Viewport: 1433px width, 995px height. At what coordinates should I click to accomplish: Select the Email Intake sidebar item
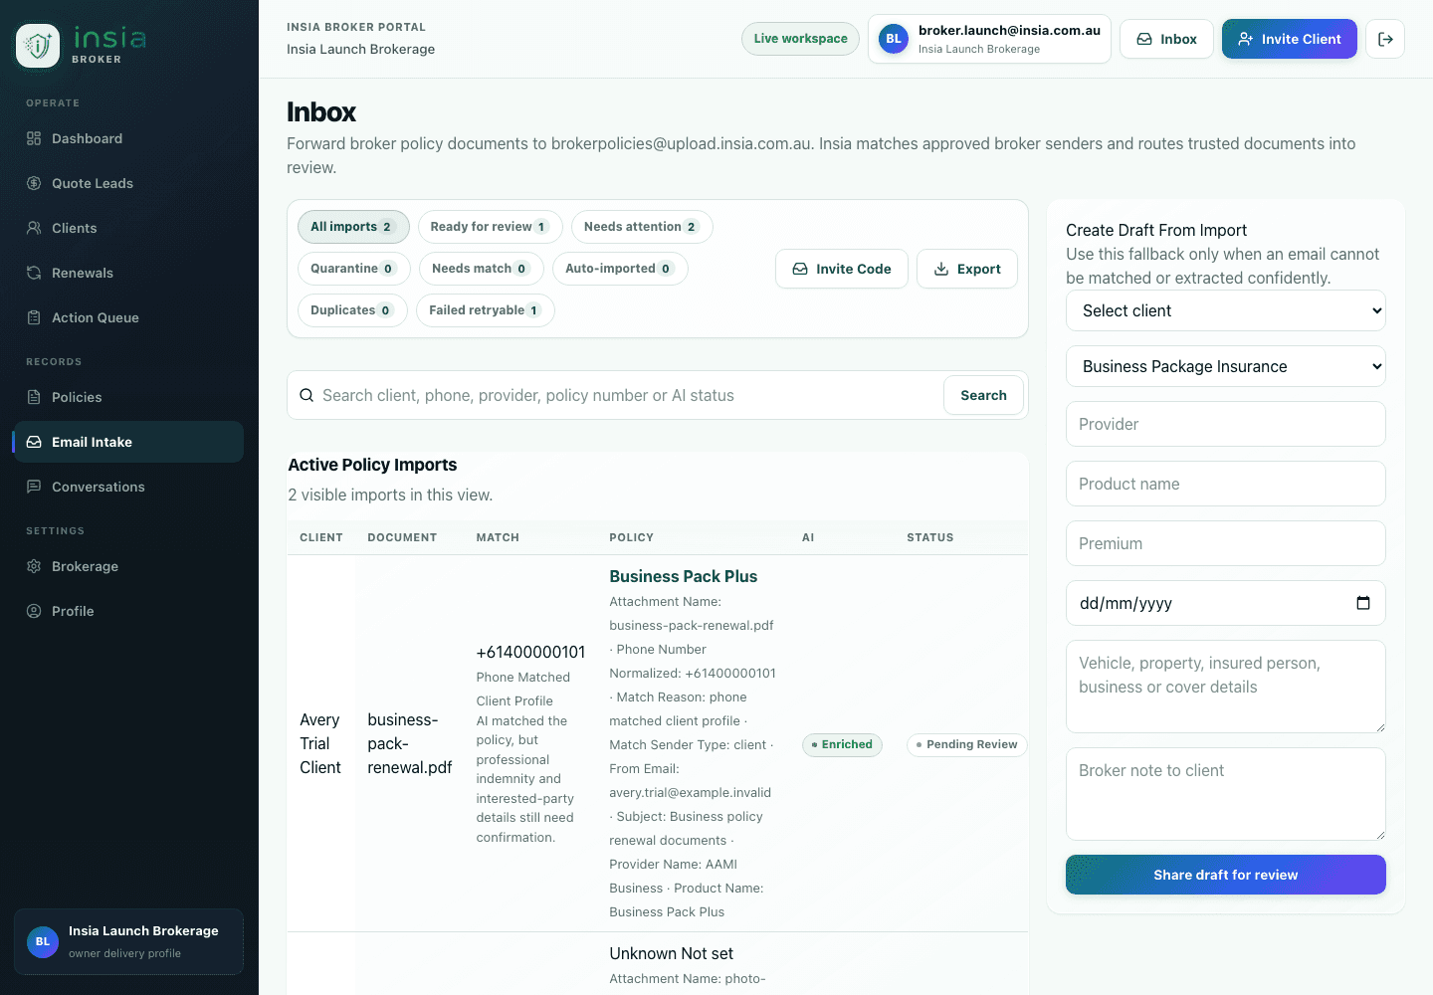click(128, 442)
